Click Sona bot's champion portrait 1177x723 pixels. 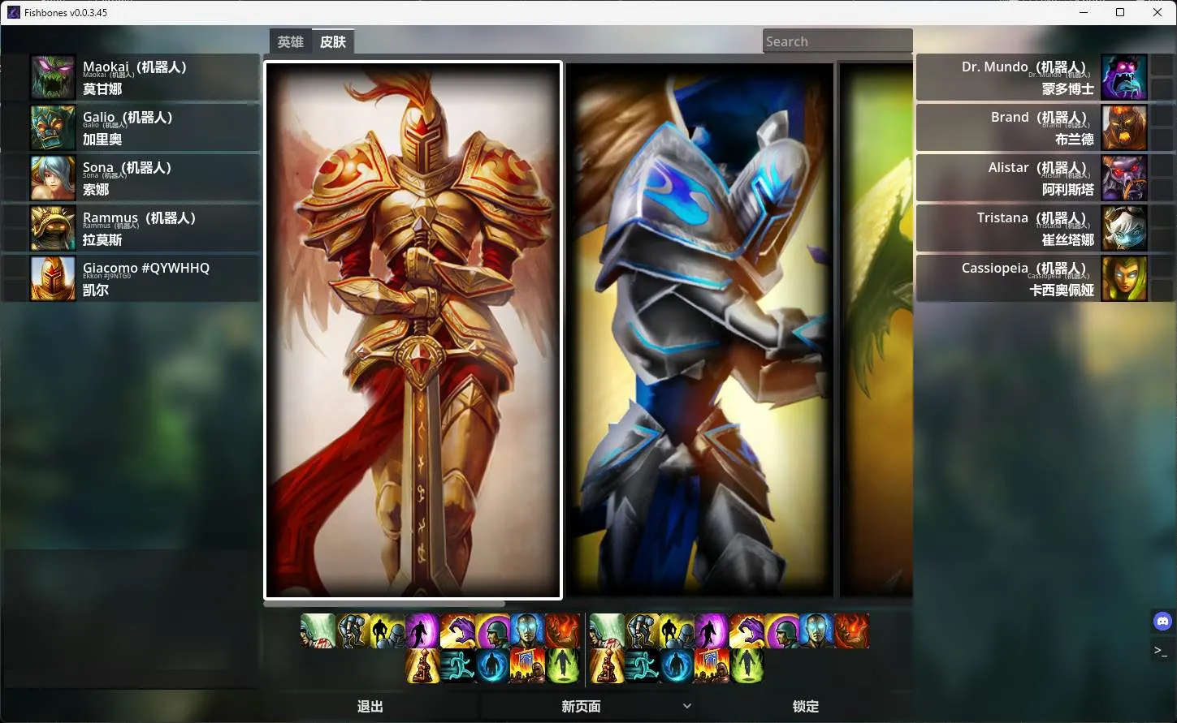(x=53, y=178)
